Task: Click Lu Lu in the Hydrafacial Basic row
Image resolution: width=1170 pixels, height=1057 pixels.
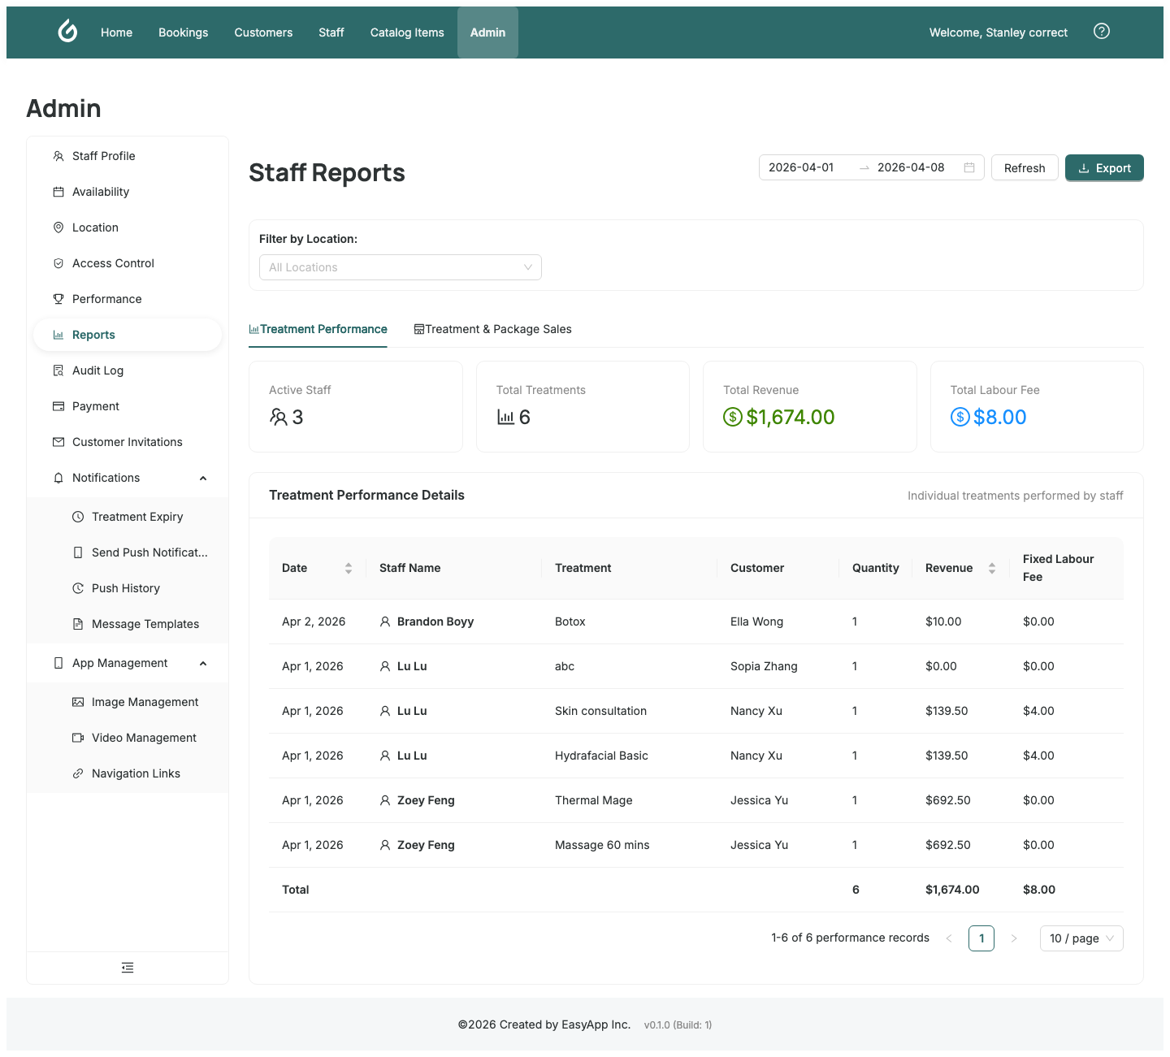Action: (412, 756)
